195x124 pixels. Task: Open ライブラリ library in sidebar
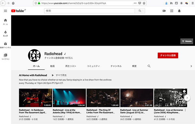click(6, 57)
